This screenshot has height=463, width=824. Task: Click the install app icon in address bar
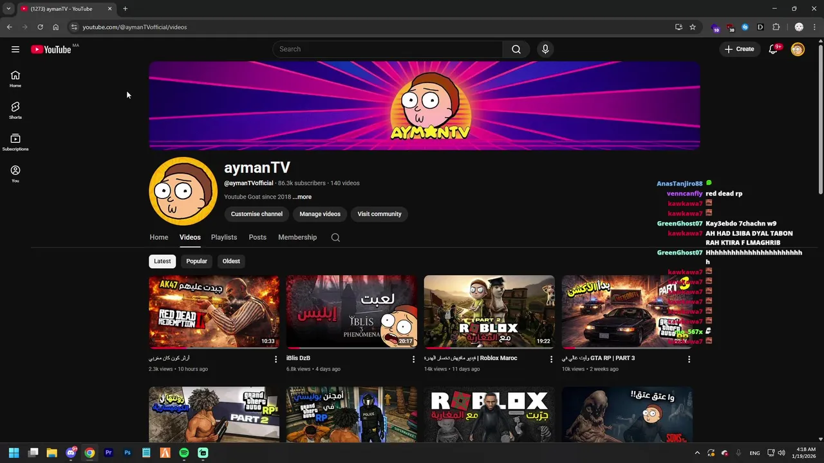(679, 27)
